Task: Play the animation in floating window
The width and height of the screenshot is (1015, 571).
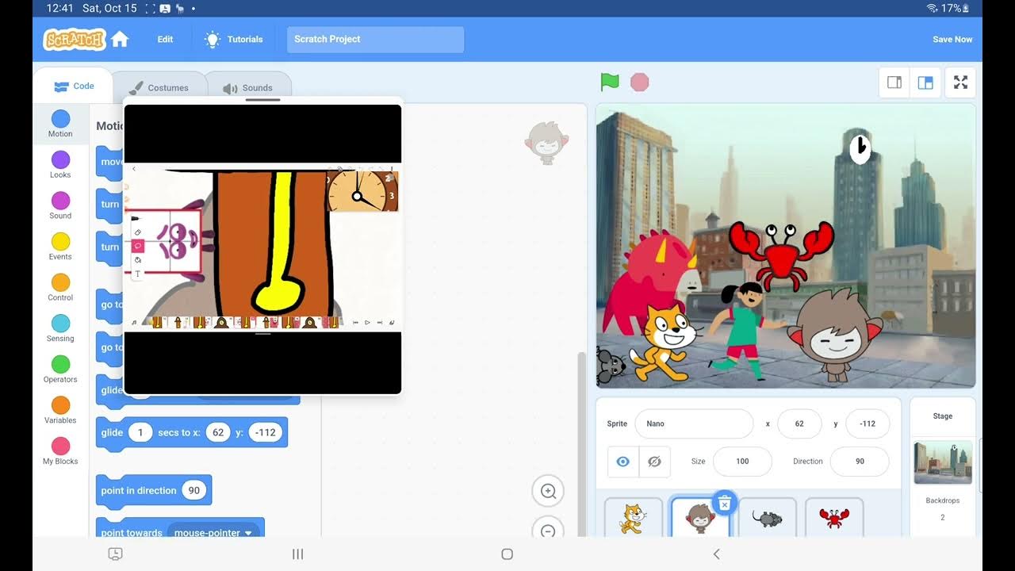Action: click(x=367, y=322)
